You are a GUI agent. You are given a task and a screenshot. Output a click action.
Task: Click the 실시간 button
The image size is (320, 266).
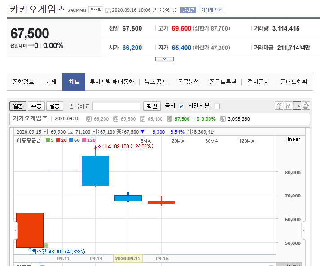tap(188, 10)
